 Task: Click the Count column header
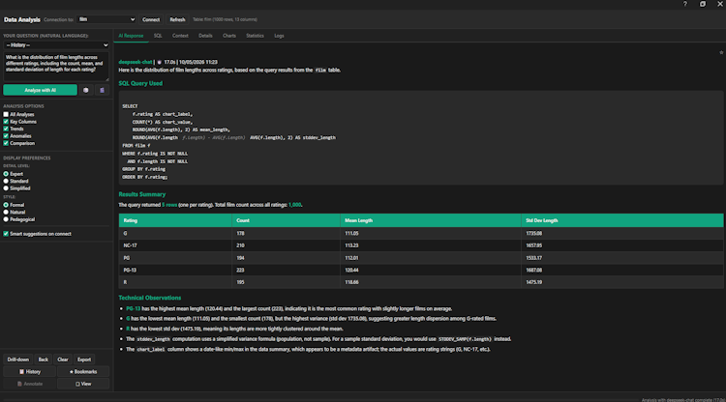pos(287,220)
